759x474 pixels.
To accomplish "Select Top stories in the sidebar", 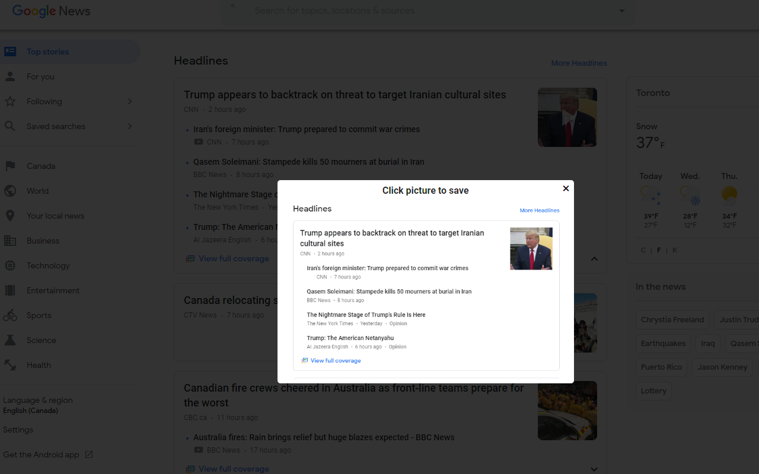I will (x=70, y=52).
